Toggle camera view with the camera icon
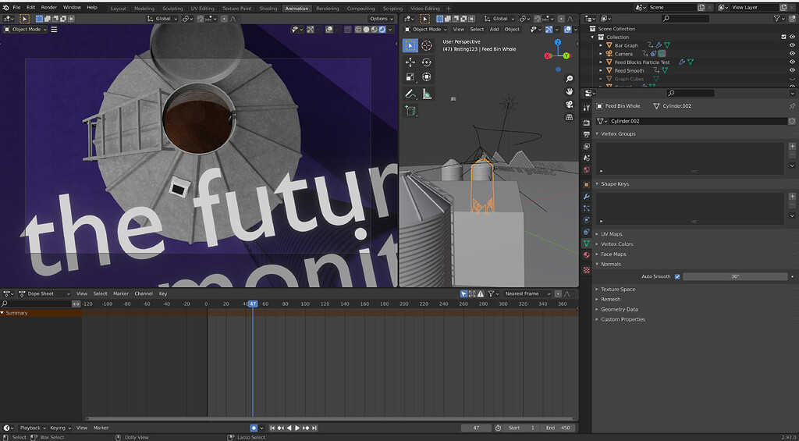Screen dimensions: 799x441 click(569, 105)
